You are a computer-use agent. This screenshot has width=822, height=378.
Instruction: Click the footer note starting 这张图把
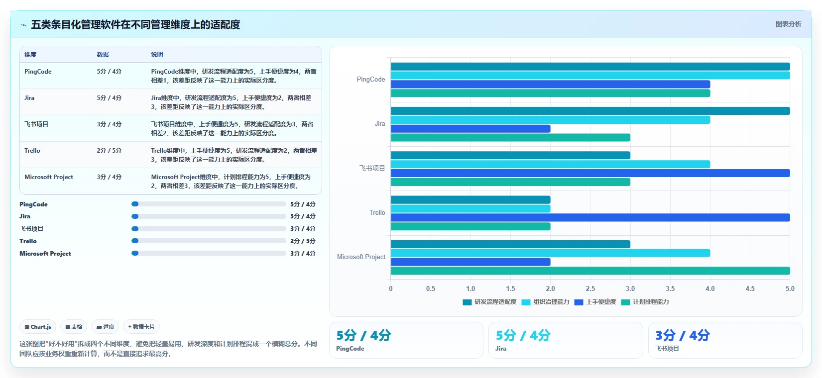coord(168,349)
